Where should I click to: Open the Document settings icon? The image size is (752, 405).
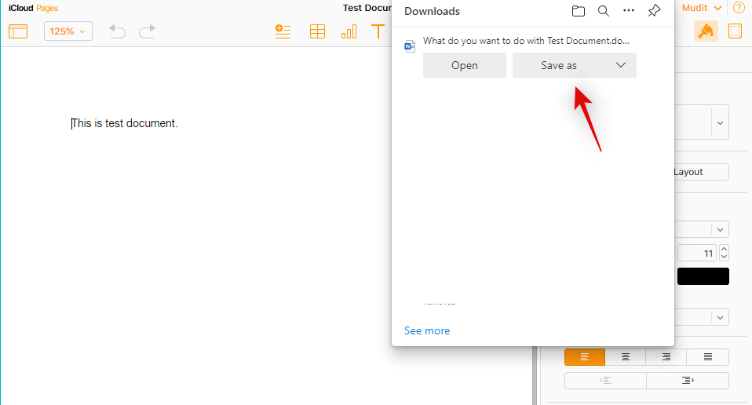pyautogui.click(x=736, y=31)
